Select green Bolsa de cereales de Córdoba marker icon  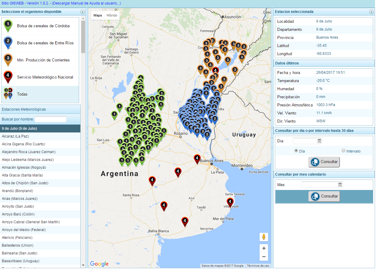tap(8, 25)
